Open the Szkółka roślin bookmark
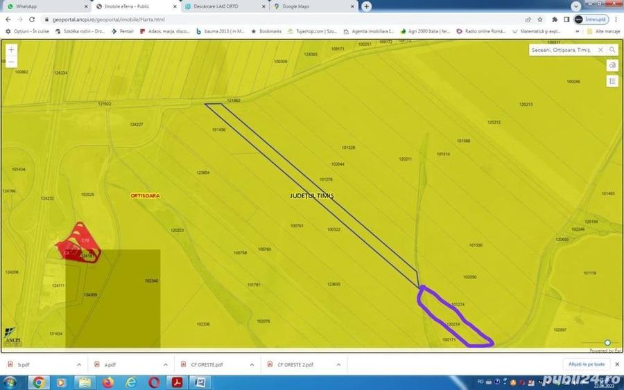 click(x=80, y=31)
